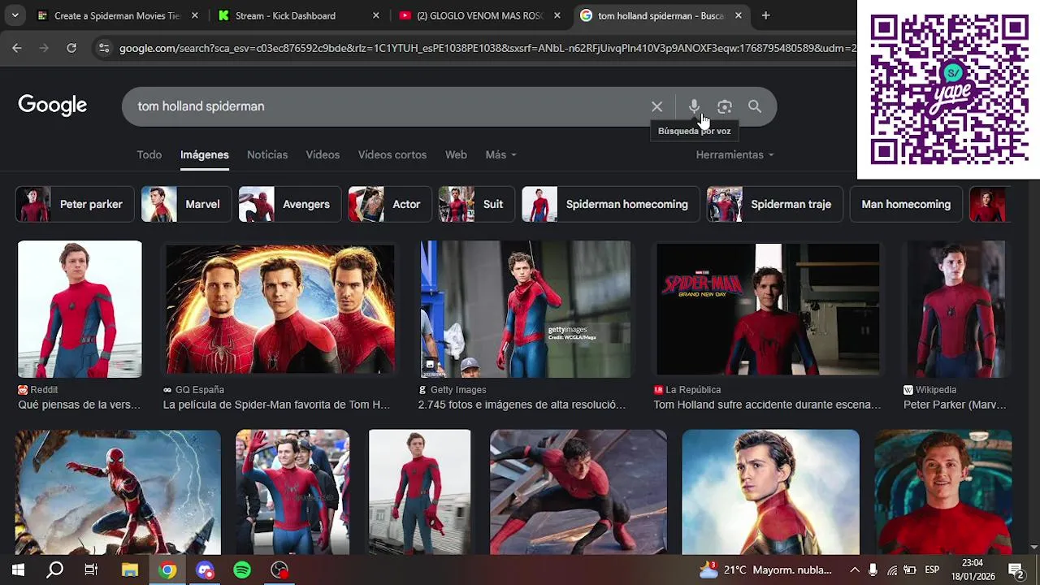The width and height of the screenshot is (1040, 585).
Task: Open Qué piensas de la vers... link
Action: [x=79, y=405]
